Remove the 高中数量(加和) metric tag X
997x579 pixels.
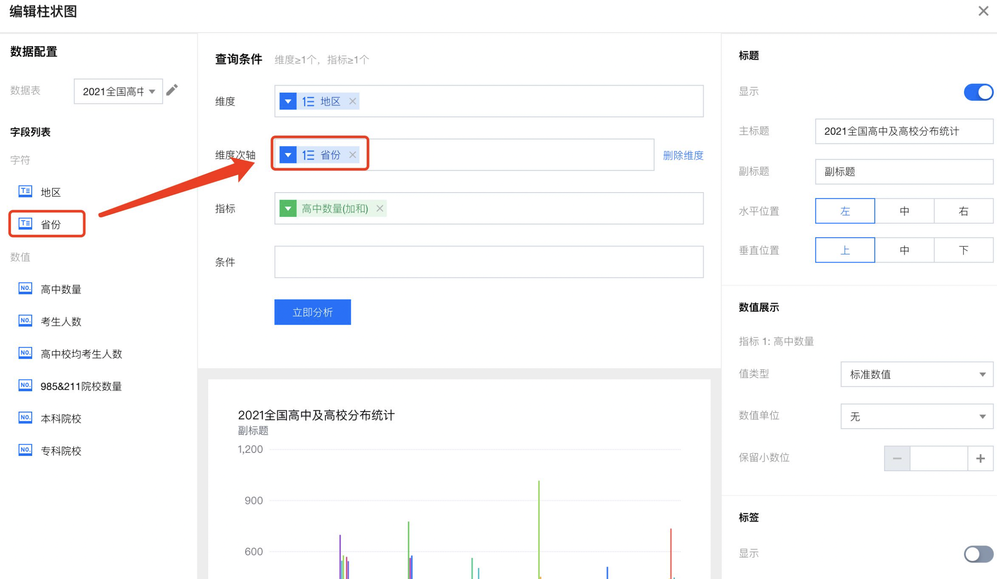click(379, 209)
